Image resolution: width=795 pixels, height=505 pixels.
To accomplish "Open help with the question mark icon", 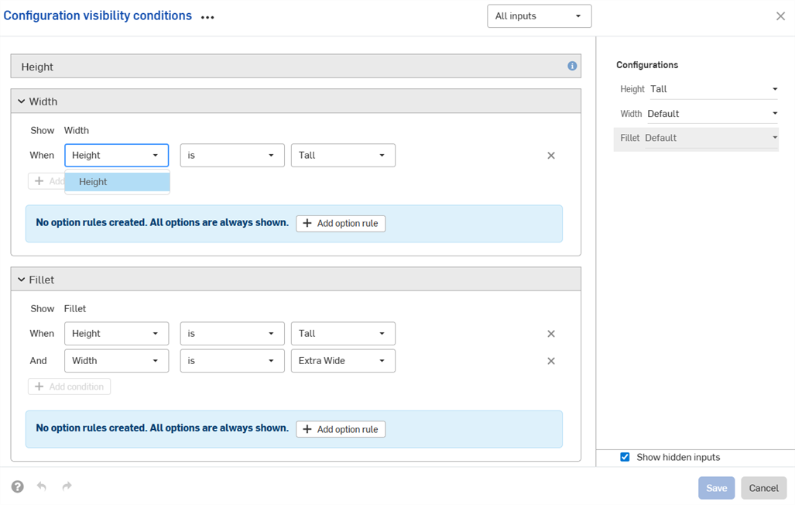I will click(x=18, y=486).
